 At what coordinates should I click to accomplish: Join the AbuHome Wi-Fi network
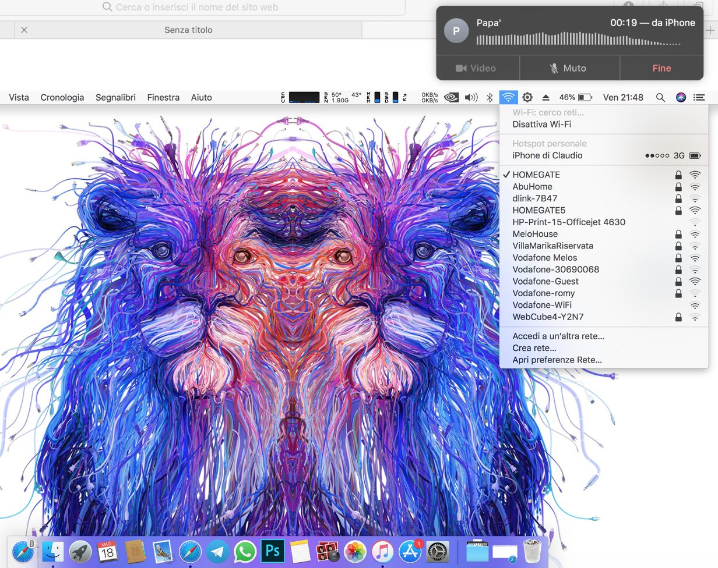pos(604,187)
